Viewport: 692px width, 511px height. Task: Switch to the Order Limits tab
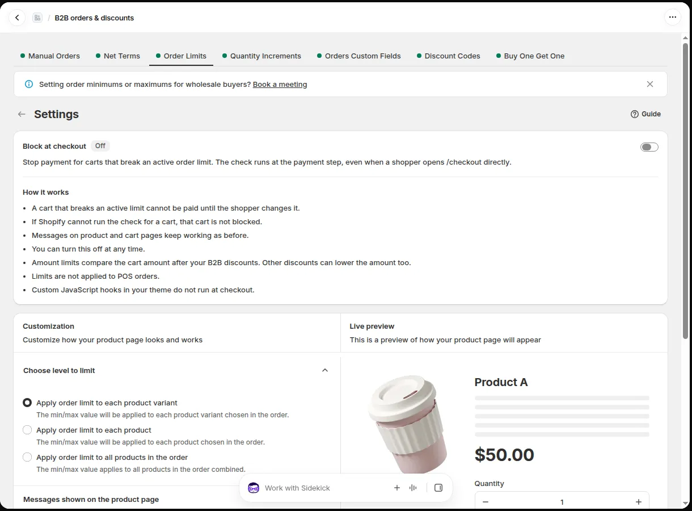(x=181, y=56)
